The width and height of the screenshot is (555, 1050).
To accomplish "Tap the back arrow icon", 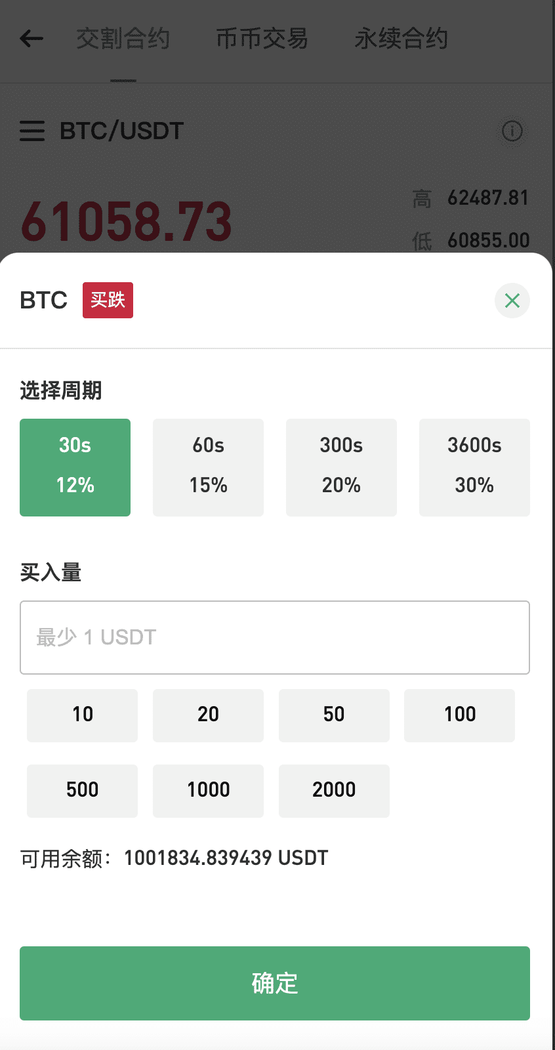I will pyautogui.click(x=31, y=39).
